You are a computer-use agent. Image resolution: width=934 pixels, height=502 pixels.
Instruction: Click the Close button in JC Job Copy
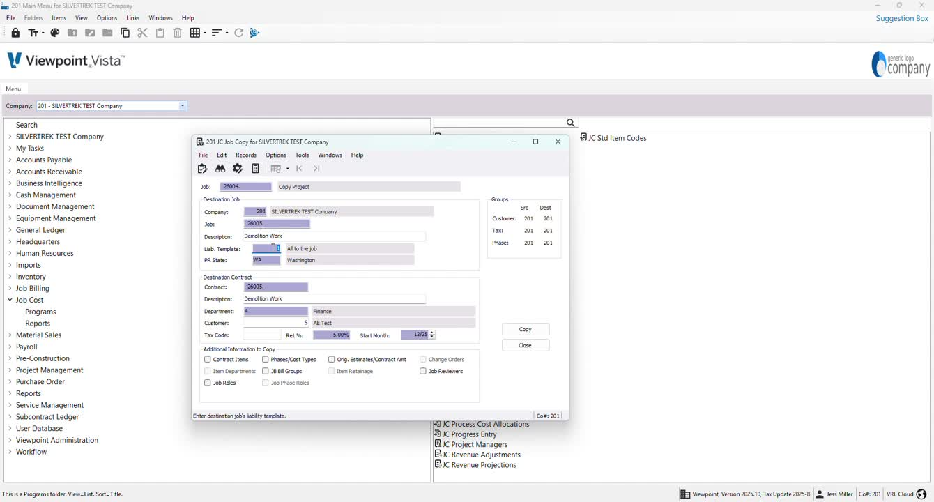[x=526, y=345]
